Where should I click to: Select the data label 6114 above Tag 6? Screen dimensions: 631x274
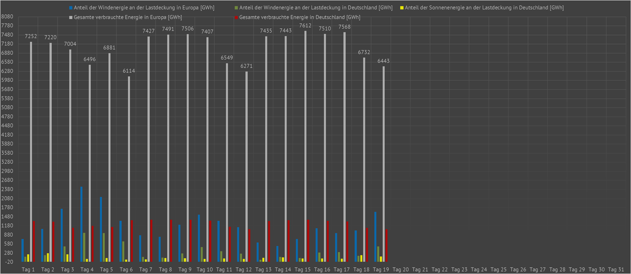(129, 71)
